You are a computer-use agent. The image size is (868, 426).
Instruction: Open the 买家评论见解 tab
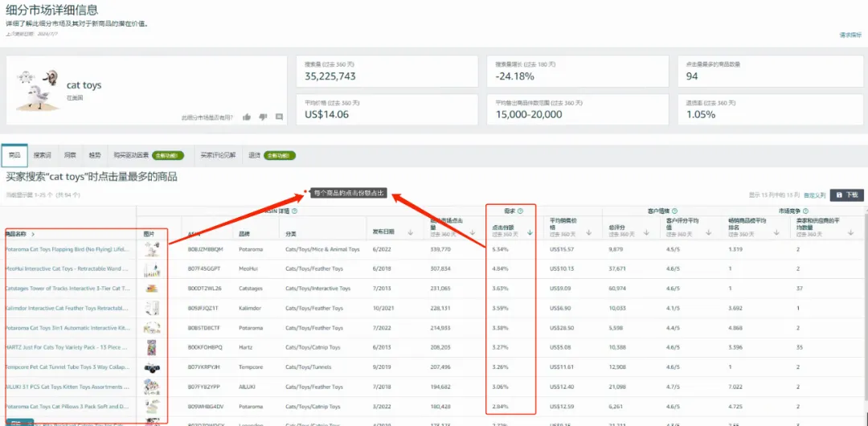[x=218, y=156]
